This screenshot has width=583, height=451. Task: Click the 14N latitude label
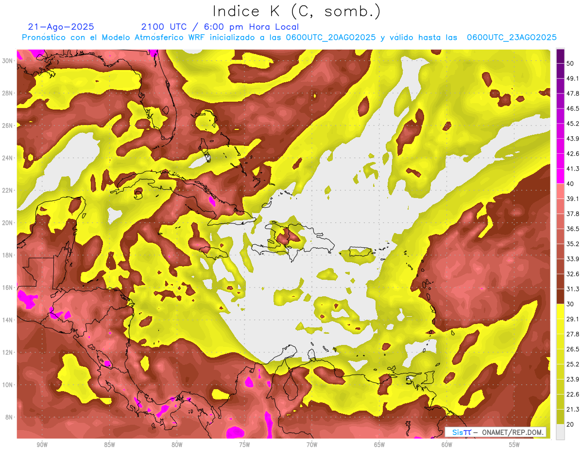click(7, 320)
